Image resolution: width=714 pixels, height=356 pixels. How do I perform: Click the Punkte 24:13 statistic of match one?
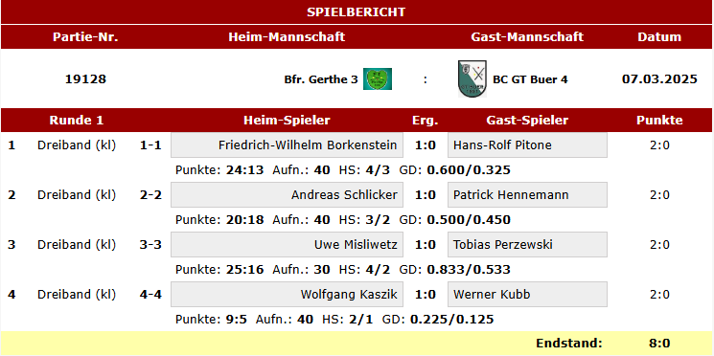tap(219, 170)
